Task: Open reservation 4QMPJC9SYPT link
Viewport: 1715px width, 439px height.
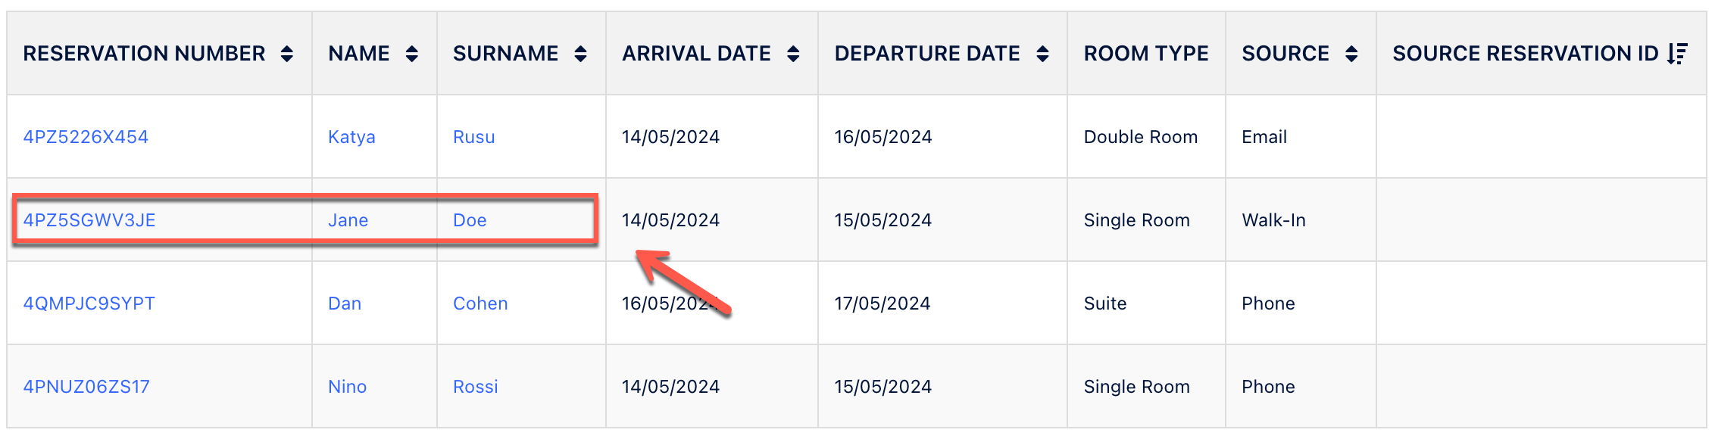Action: [89, 304]
